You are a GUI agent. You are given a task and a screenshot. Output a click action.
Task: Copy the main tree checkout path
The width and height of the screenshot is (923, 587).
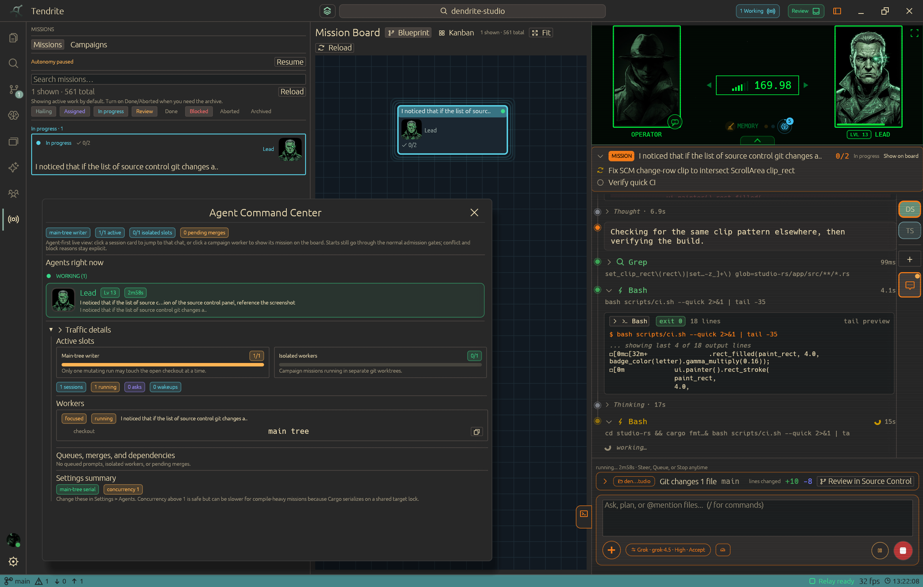(x=477, y=432)
